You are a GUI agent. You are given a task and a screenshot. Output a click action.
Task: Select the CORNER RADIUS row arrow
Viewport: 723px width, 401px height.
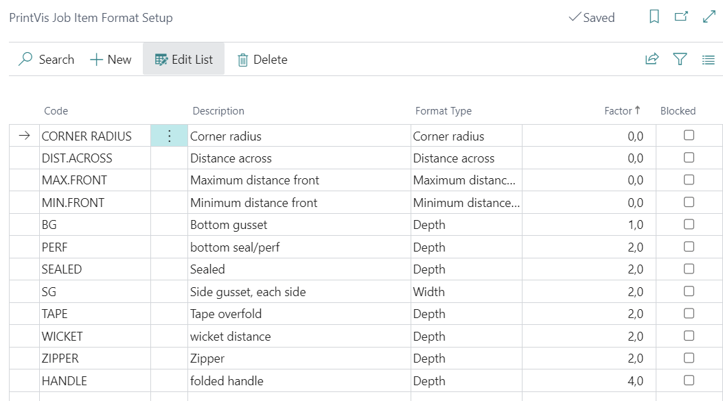[25, 136]
